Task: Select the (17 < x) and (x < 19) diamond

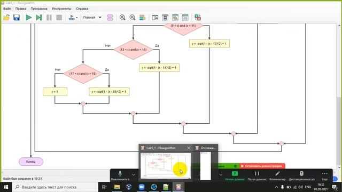Action: pyautogui.click(x=83, y=74)
